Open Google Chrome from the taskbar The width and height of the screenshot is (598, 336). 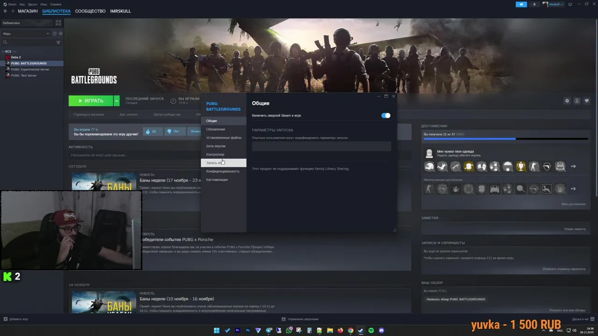[350, 330]
